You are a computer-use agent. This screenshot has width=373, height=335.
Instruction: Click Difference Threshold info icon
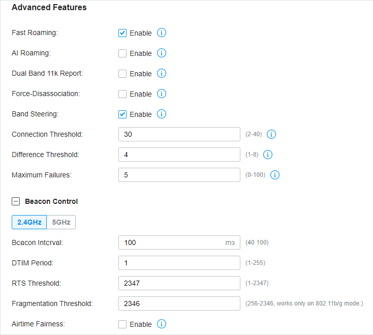pyautogui.click(x=268, y=155)
